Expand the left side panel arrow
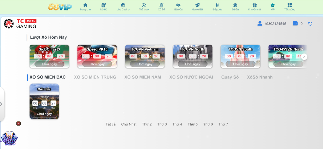The height and width of the screenshot is (149, 323). (x=1, y=104)
